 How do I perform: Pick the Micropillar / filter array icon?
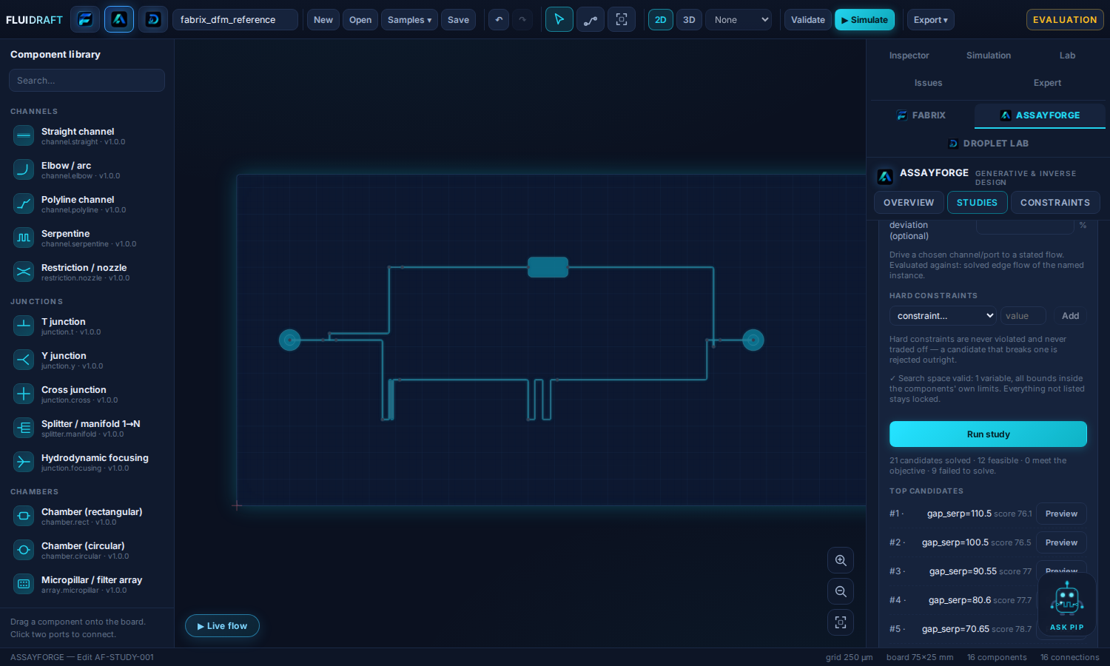tap(24, 584)
